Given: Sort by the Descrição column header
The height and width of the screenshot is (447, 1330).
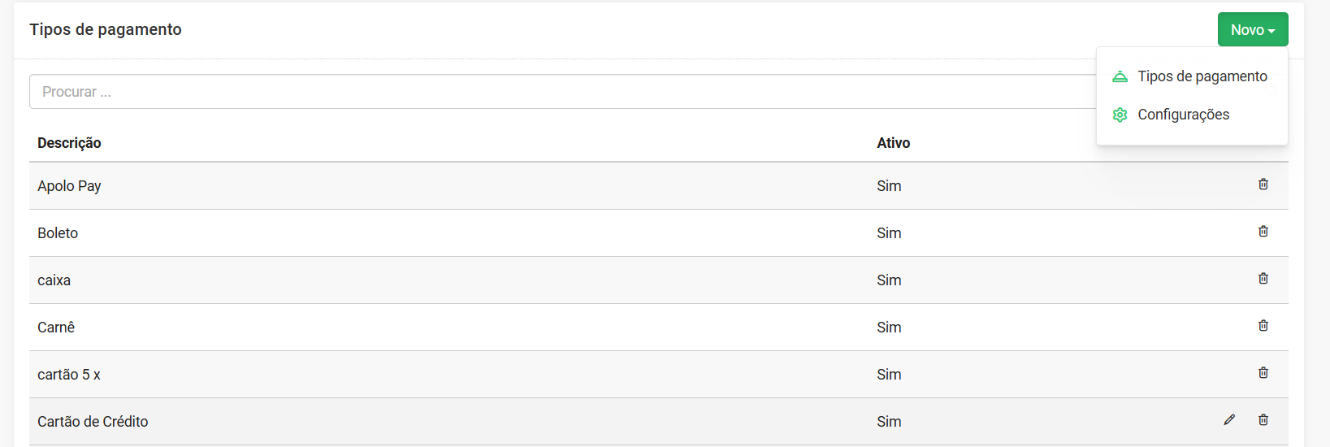Looking at the screenshot, I should 69,143.
